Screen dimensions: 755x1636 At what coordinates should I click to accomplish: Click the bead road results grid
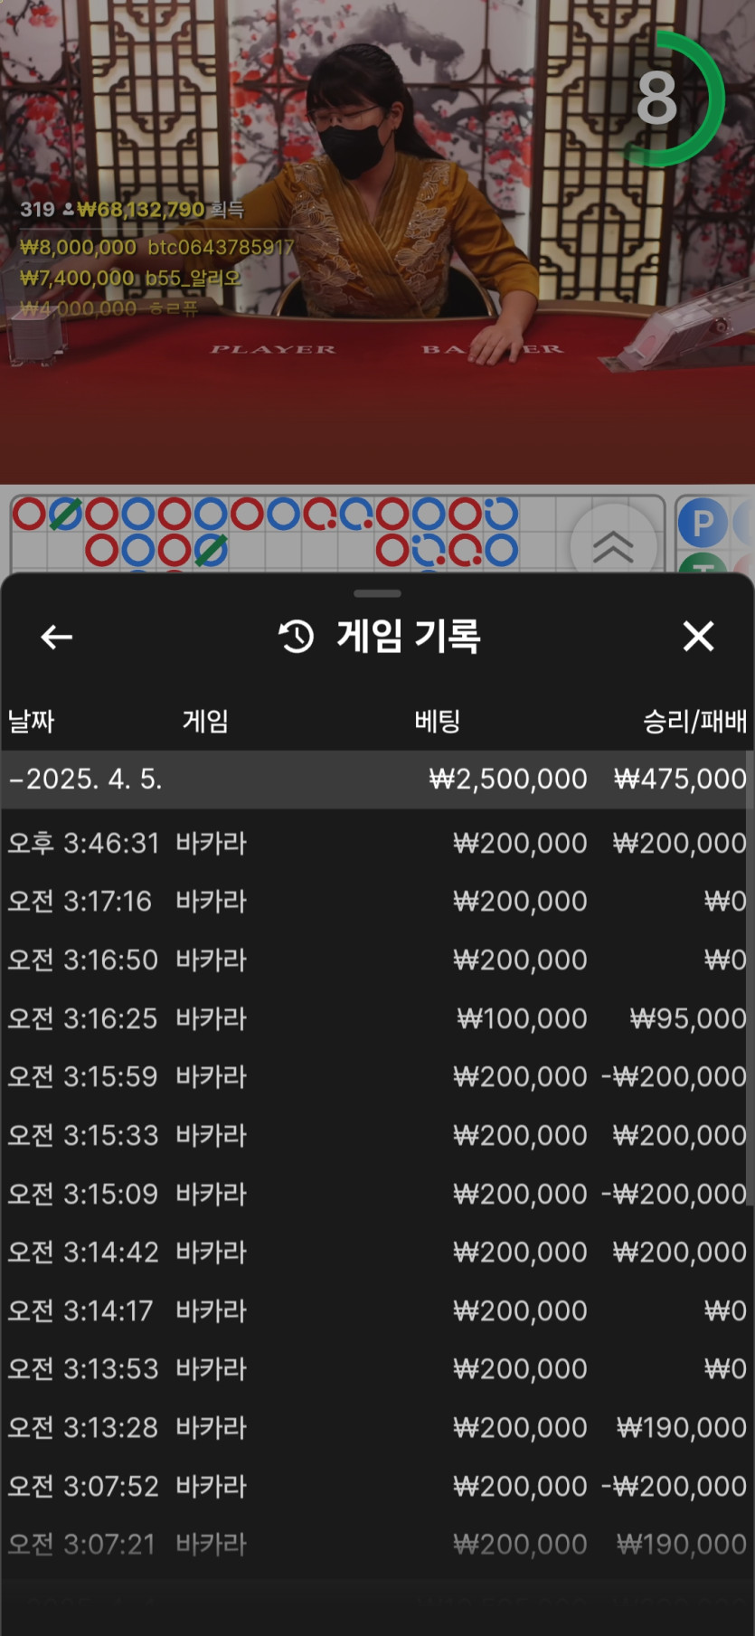[271, 534]
